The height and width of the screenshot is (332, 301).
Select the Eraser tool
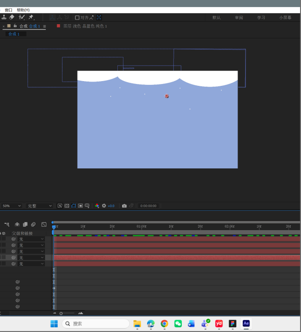pyautogui.click(x=12, y=17)
